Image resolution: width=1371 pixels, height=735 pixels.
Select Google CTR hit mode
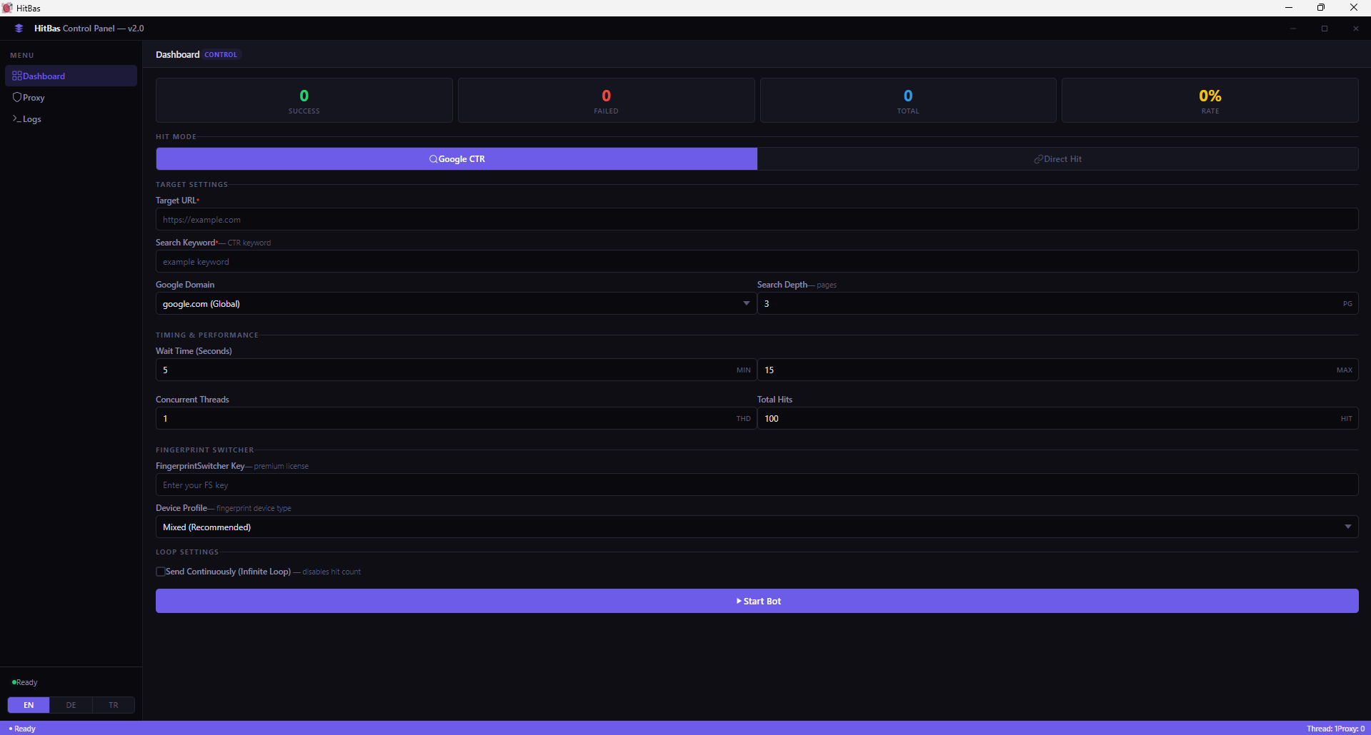(457, 158)
